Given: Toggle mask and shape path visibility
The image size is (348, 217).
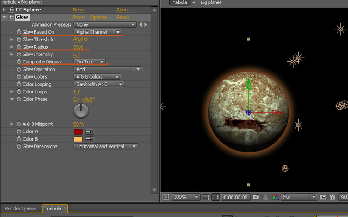Looking at the screenshot, I should (x=215, y=197).
